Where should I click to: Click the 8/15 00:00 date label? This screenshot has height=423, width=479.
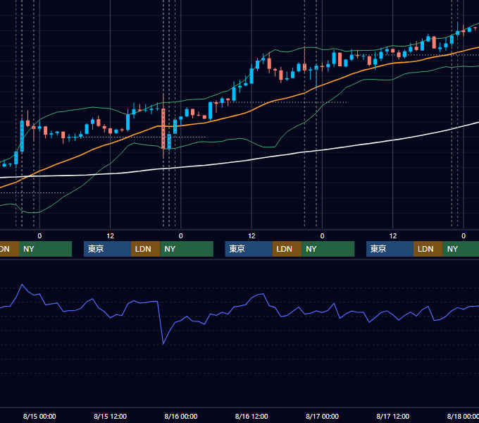pyautogui.click(x=39, y=416)
